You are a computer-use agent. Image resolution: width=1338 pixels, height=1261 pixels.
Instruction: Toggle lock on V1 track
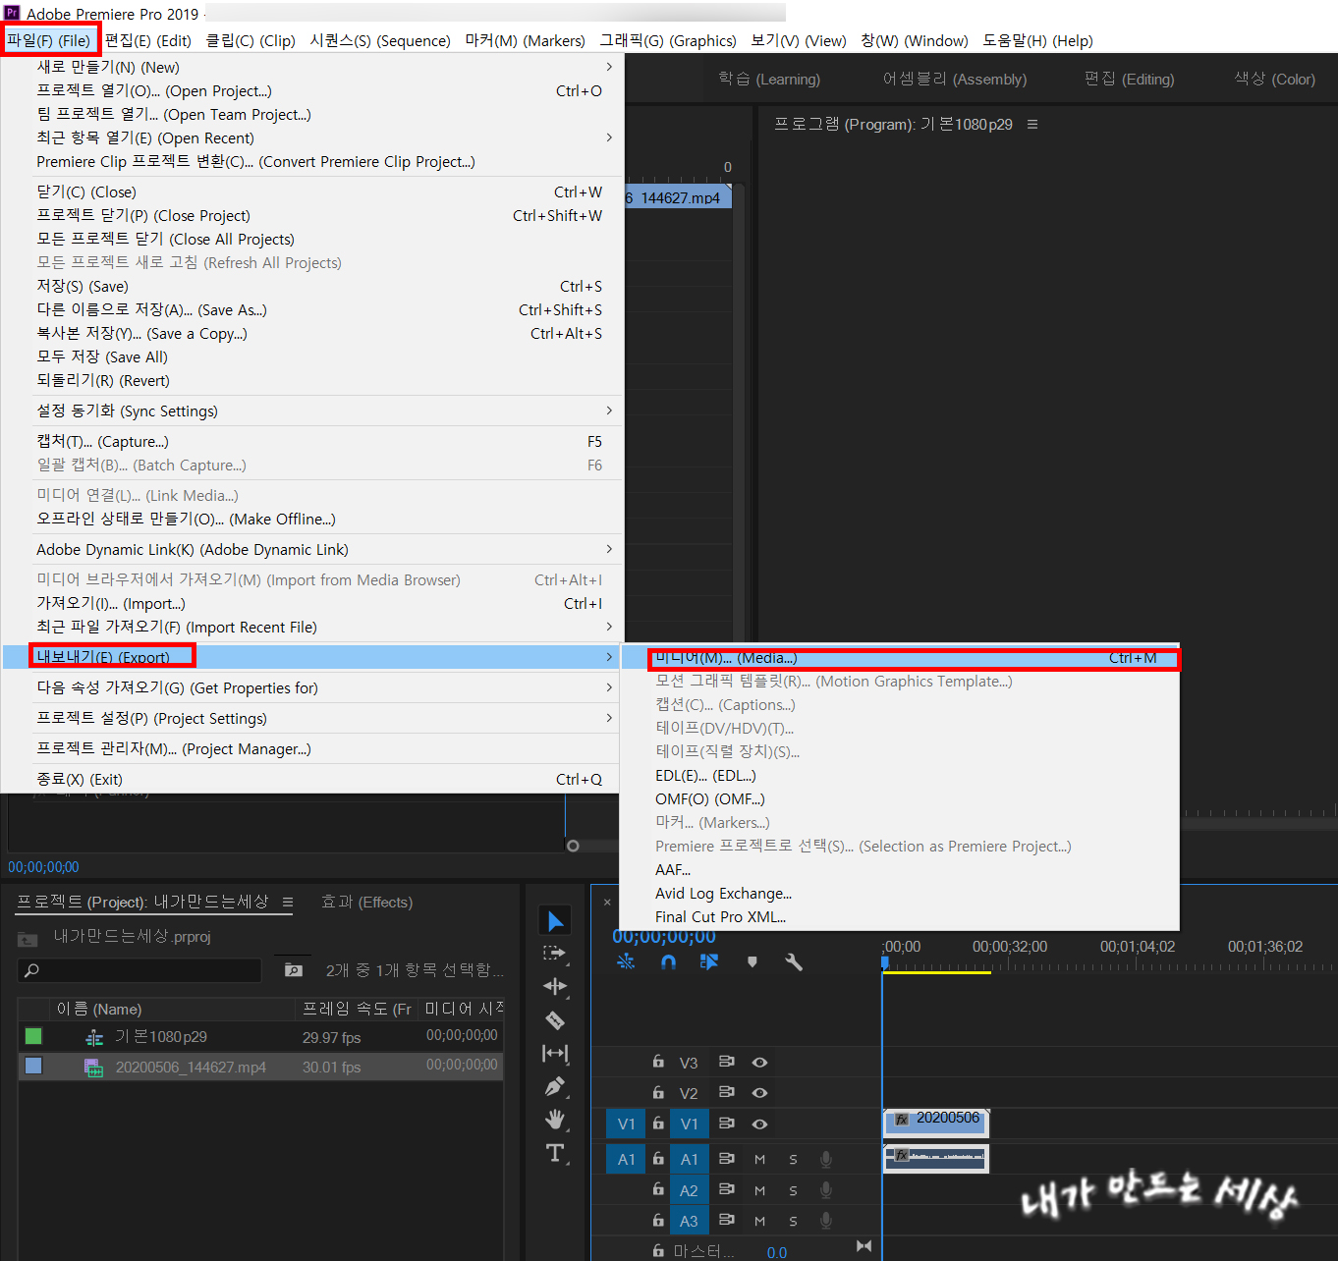click(658, 1123)
